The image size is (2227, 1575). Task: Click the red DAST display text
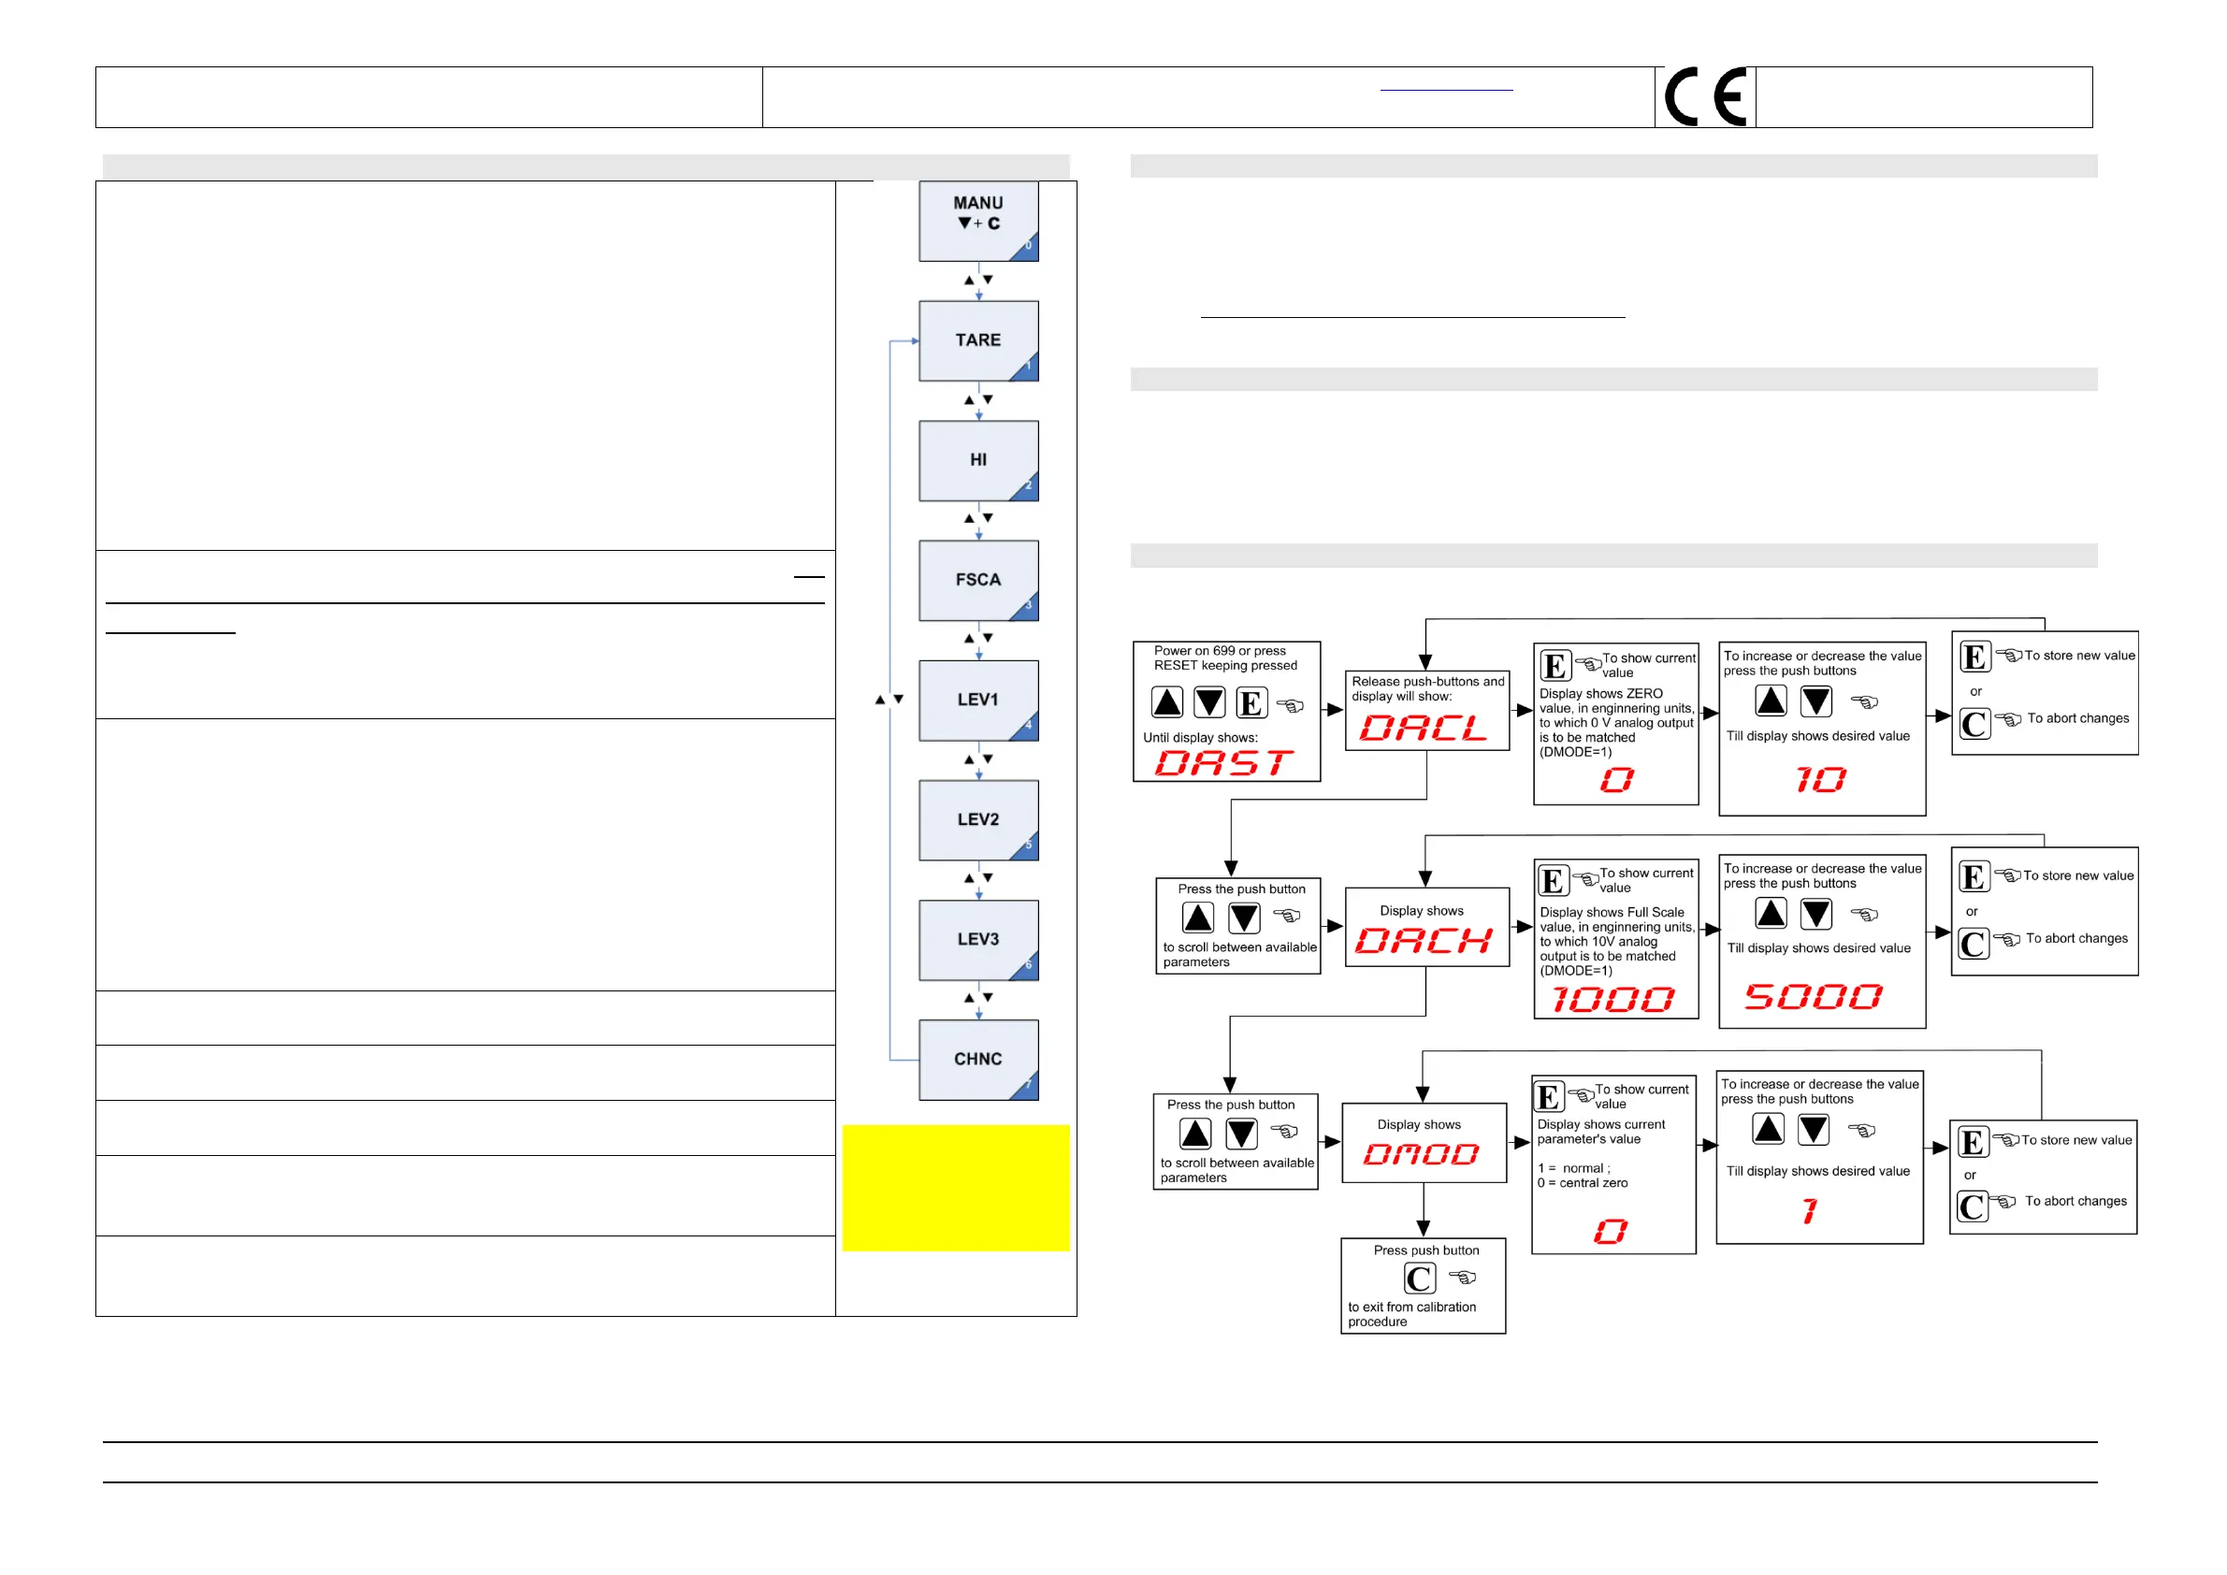(1224, 762)
